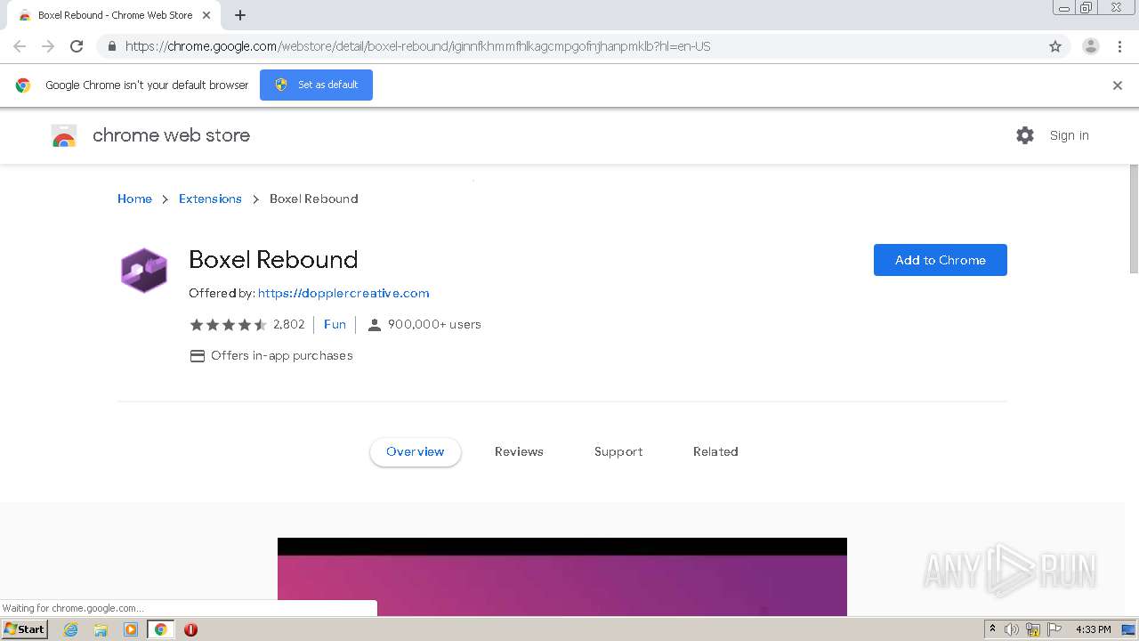Close the Boxel Rebound browser tab
This screenshot has height=641, width=1139.
[x=207, y=15]
